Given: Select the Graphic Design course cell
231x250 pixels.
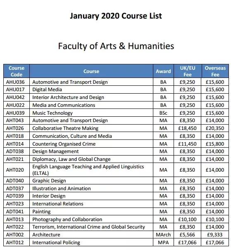Looking at the screenshot, I should [x=91, y=181].
